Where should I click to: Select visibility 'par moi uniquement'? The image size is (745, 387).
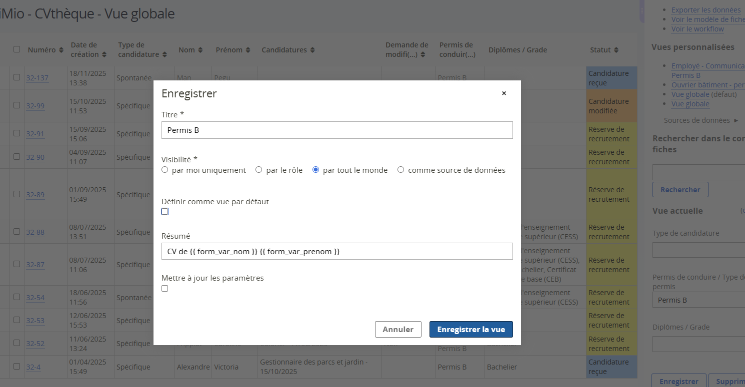(x=164, y=169)
